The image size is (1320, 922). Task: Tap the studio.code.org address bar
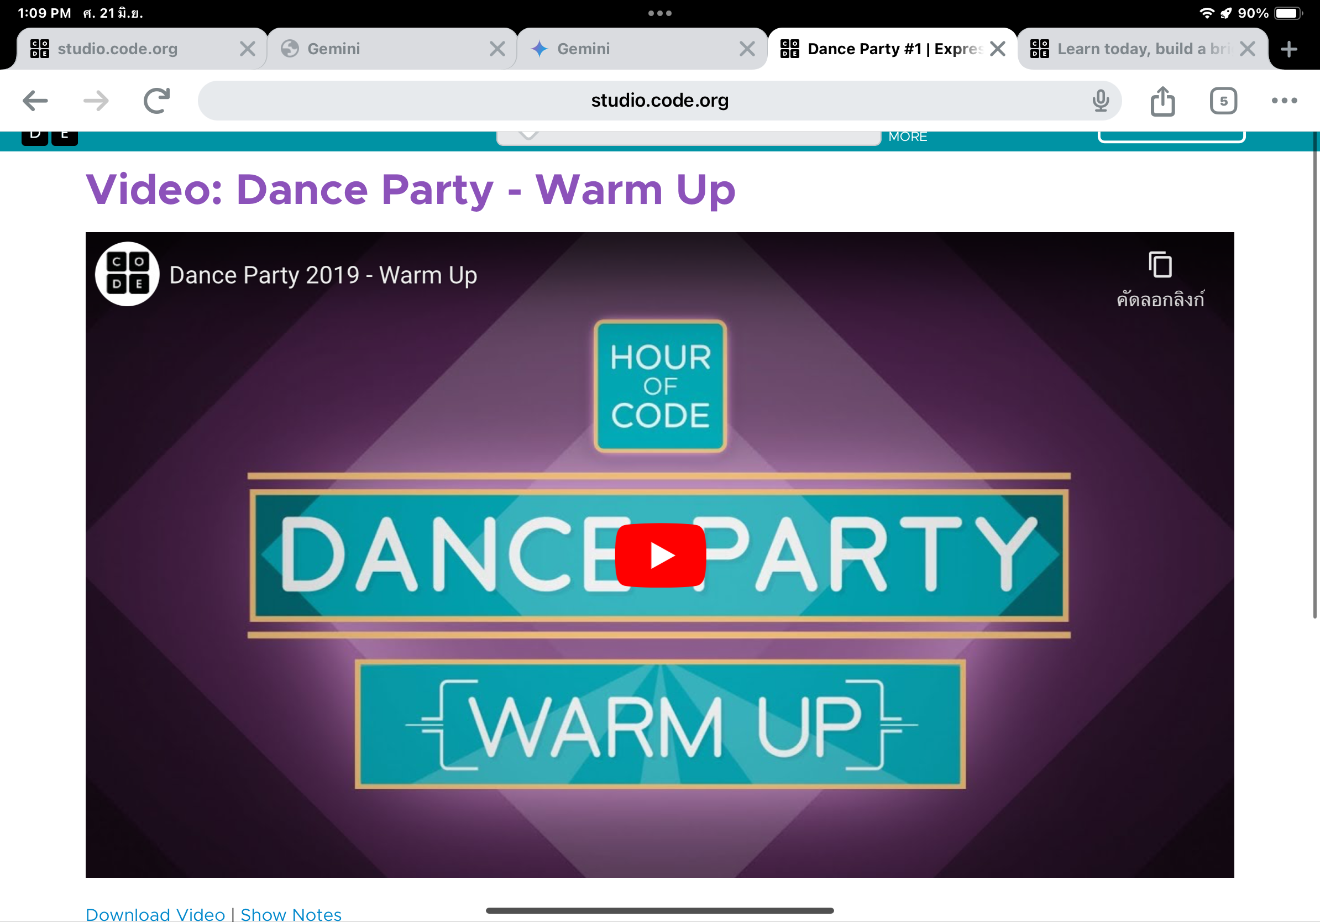[659, 101]
